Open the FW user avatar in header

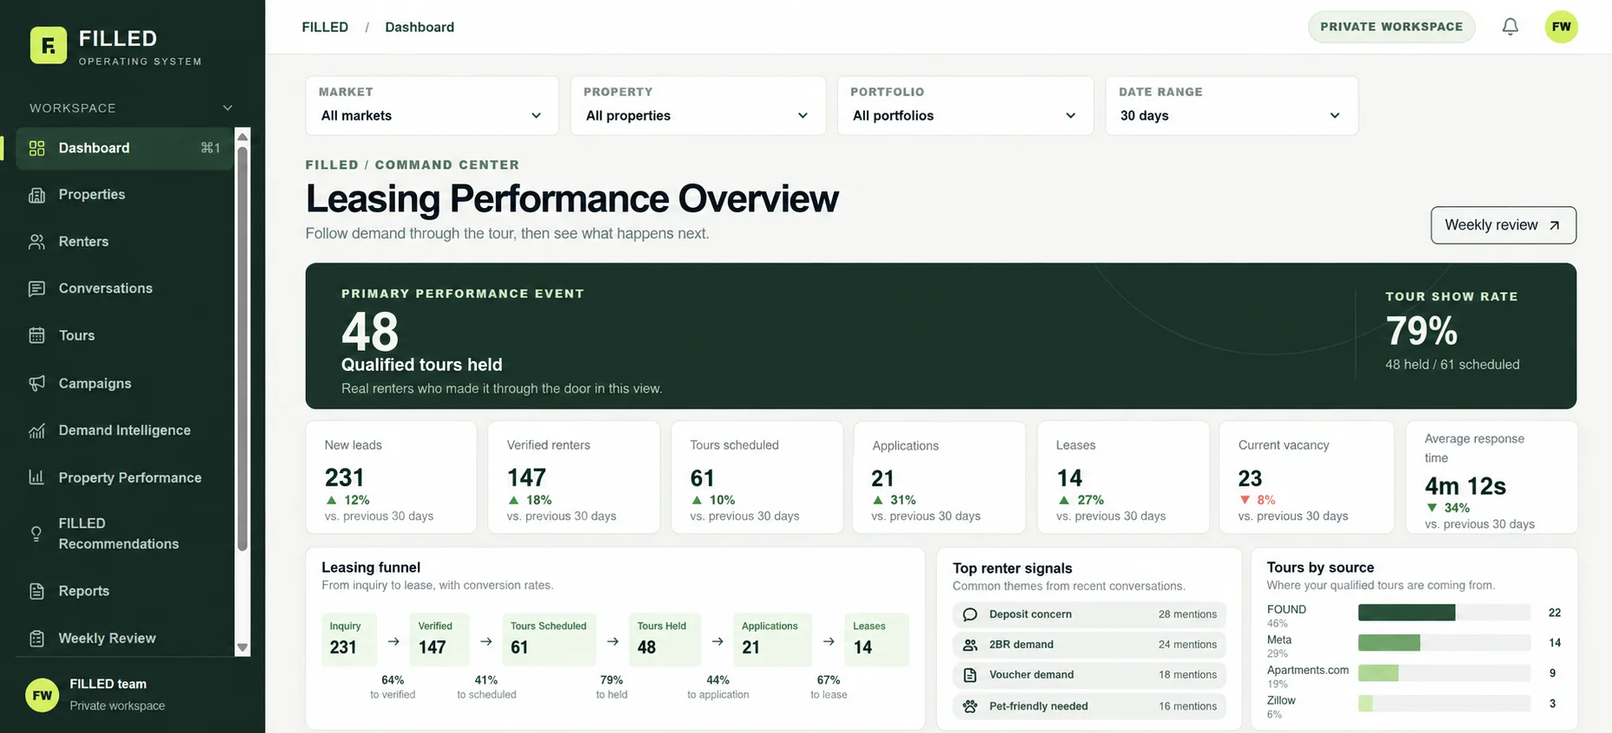1561,27
